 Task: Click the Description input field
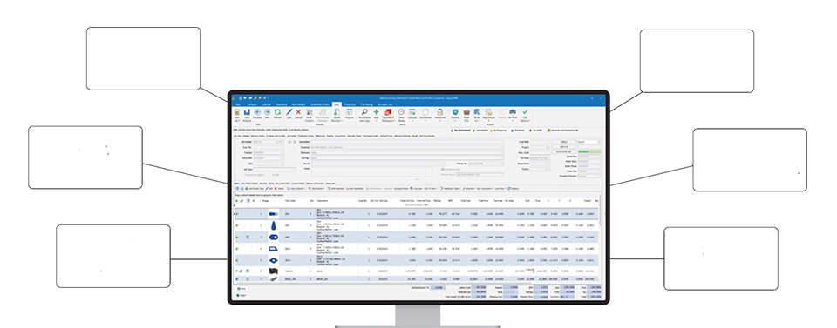(407, 142)
